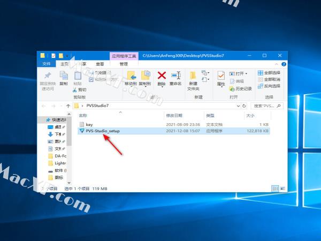The width and height of the screenshot is (321, 241).
Task: Click the Edit button in ribbon
Action: [236, 81]
